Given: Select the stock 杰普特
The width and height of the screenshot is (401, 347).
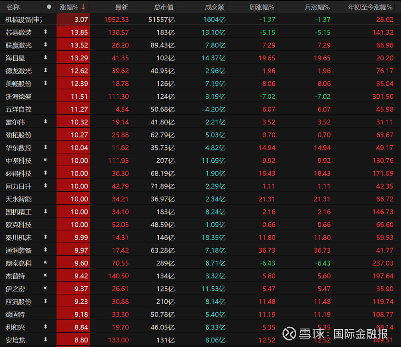Looking at the screenshot, I should [15, 276].
